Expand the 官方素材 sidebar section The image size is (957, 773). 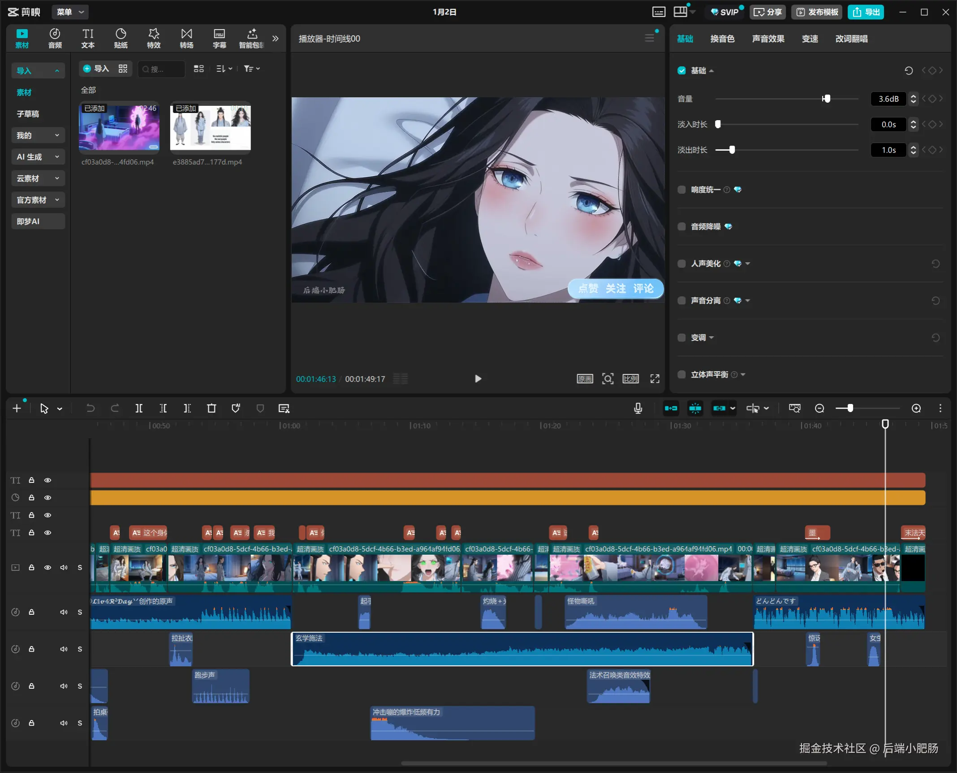coord(38,200)
